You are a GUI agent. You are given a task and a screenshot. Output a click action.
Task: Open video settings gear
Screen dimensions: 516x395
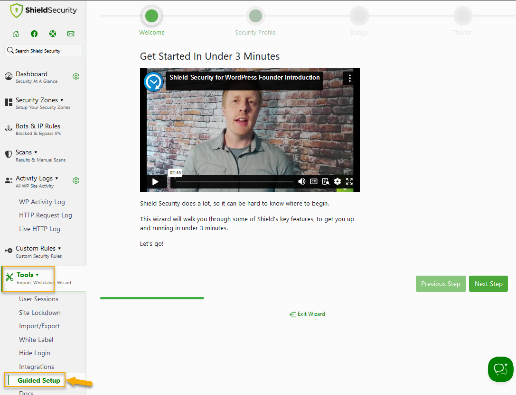[338, 181]
